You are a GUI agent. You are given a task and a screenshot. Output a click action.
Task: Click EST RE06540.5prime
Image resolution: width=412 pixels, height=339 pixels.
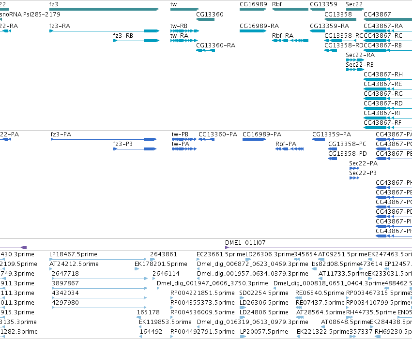pos(298,298)
